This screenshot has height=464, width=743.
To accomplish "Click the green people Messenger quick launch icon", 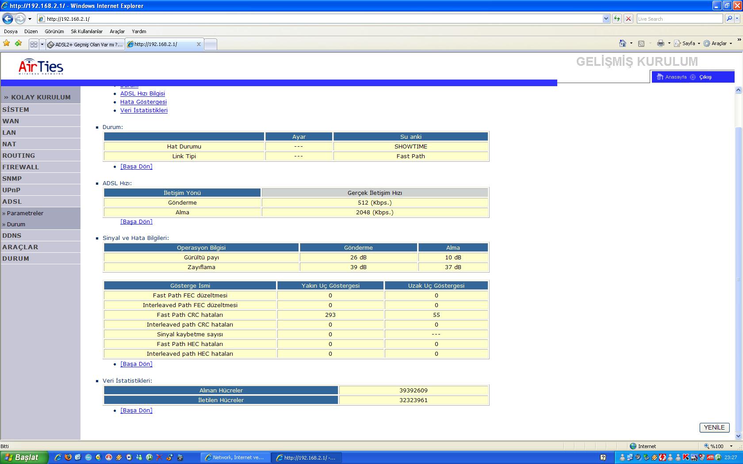I will click(x=139, y=457).
